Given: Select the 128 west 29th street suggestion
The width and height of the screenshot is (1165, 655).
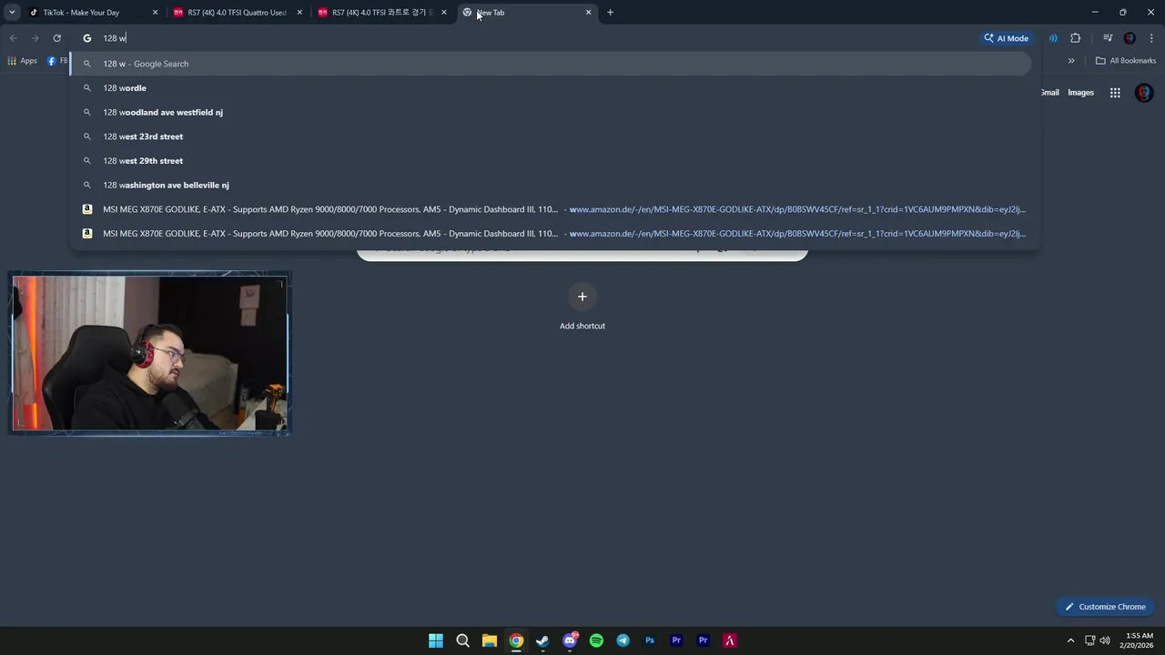Looking at the screenshot, I should coord(551,161).
